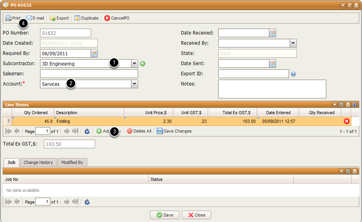Expand the Subcontractor dropdown
362x222 pixels.
pos(135,64)
